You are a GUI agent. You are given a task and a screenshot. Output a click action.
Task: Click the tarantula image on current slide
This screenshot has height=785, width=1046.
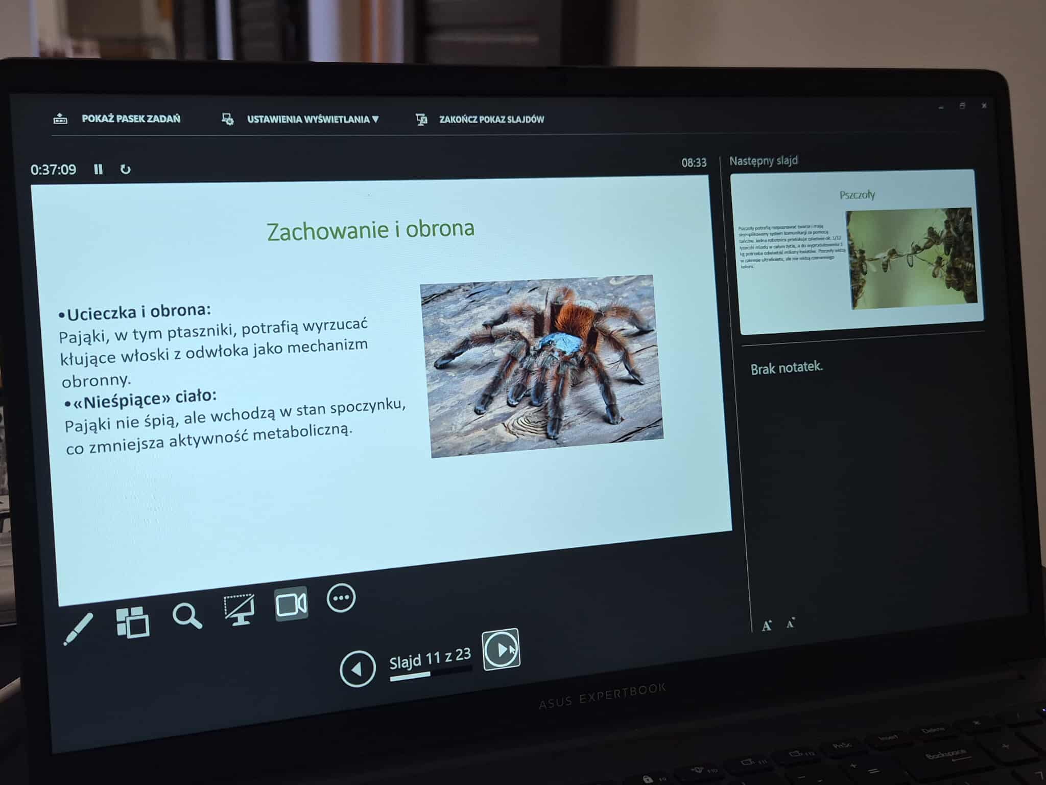click(542, 365)
